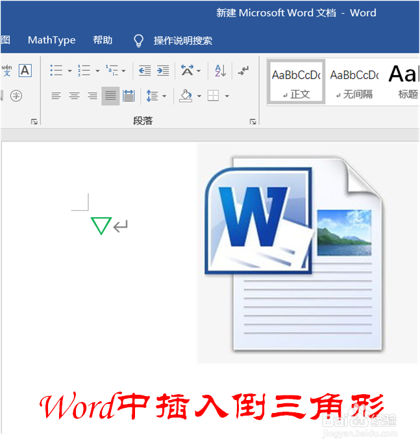Sort text with the A-Z button
420x448 pixels.
[x=220, y=70]
